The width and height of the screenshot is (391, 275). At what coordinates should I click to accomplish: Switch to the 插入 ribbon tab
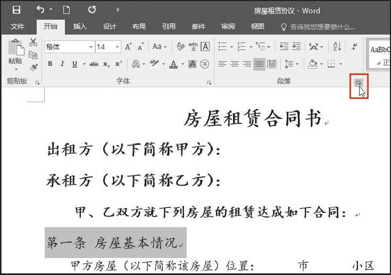(x=80, y=27)
